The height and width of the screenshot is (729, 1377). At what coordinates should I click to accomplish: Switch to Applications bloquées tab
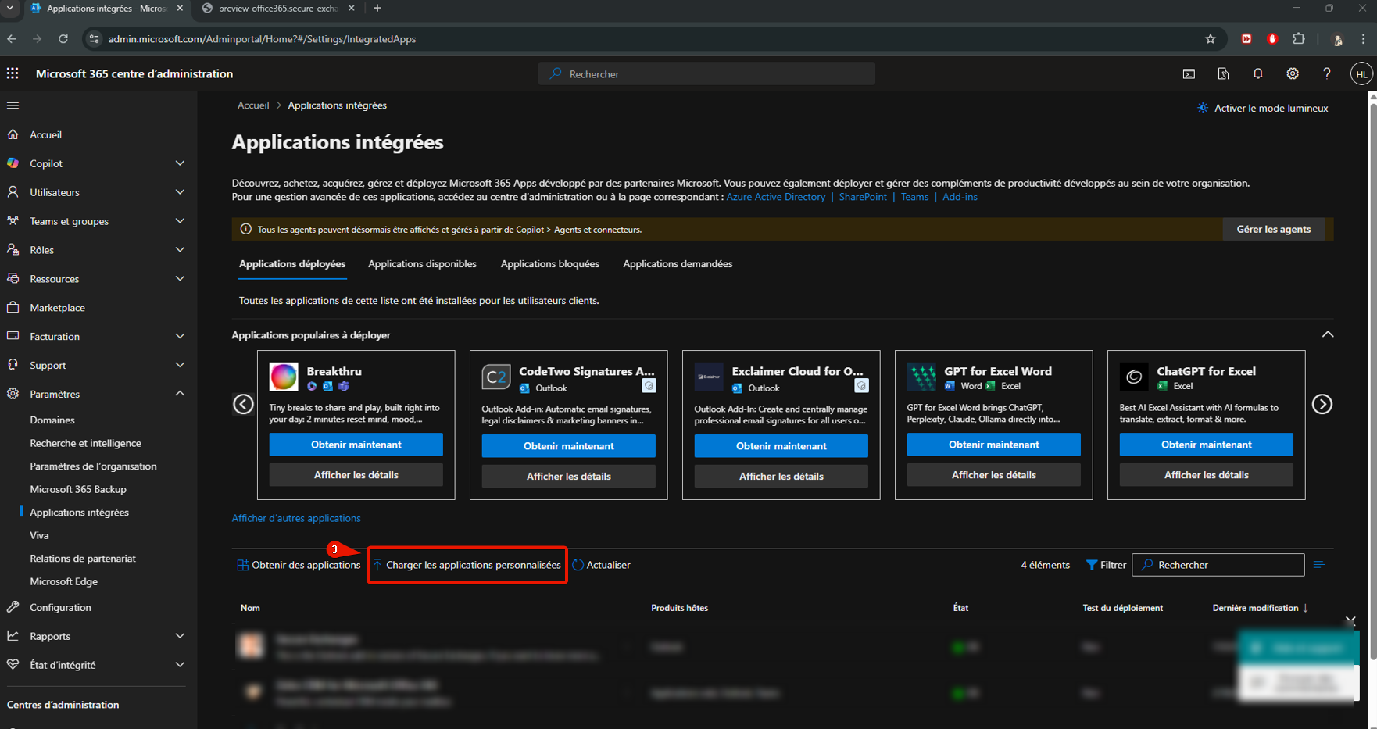[549, 264]
